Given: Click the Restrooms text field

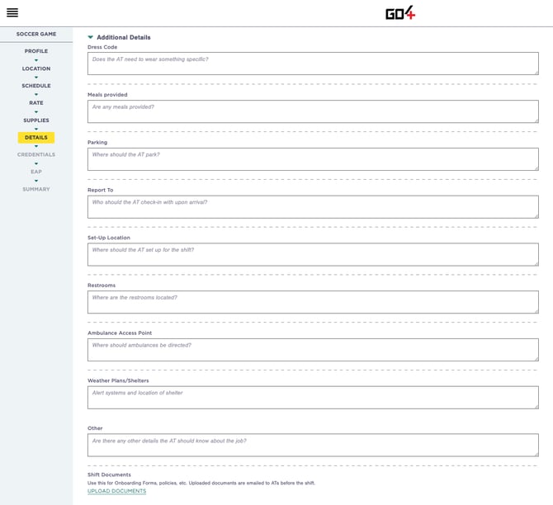Looking at the screenshot, I should [x=313, y=302].
